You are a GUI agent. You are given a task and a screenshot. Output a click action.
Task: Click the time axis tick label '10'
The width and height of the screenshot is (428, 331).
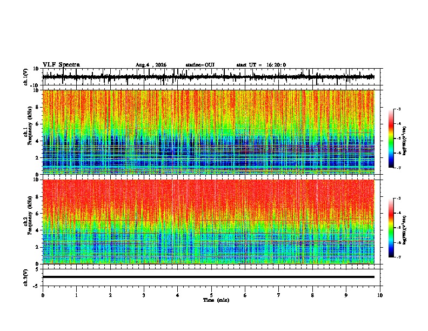coord(380,295)
